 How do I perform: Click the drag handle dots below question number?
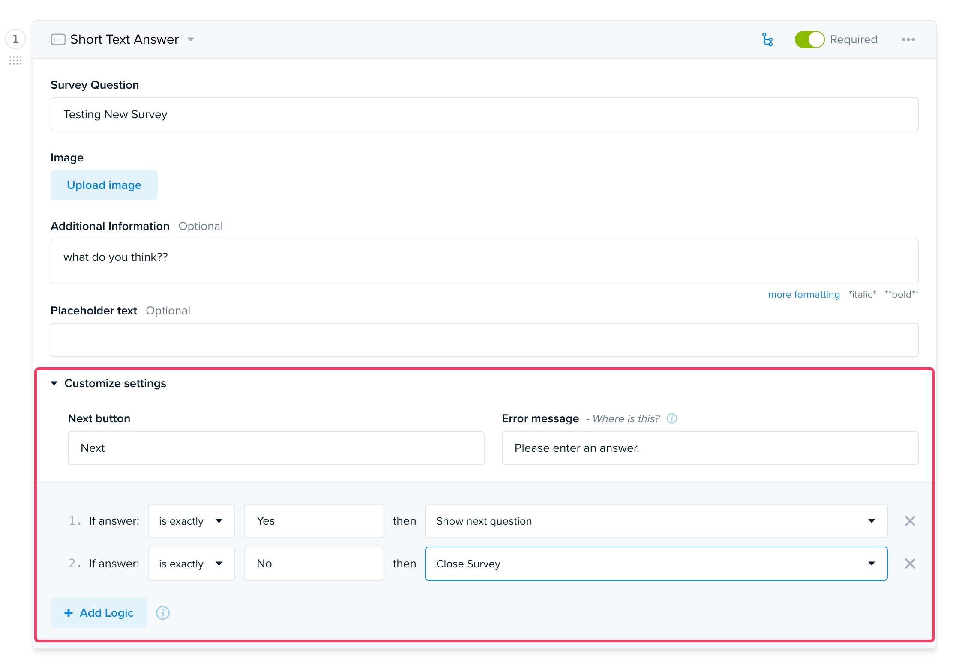(x=15, y=60)
